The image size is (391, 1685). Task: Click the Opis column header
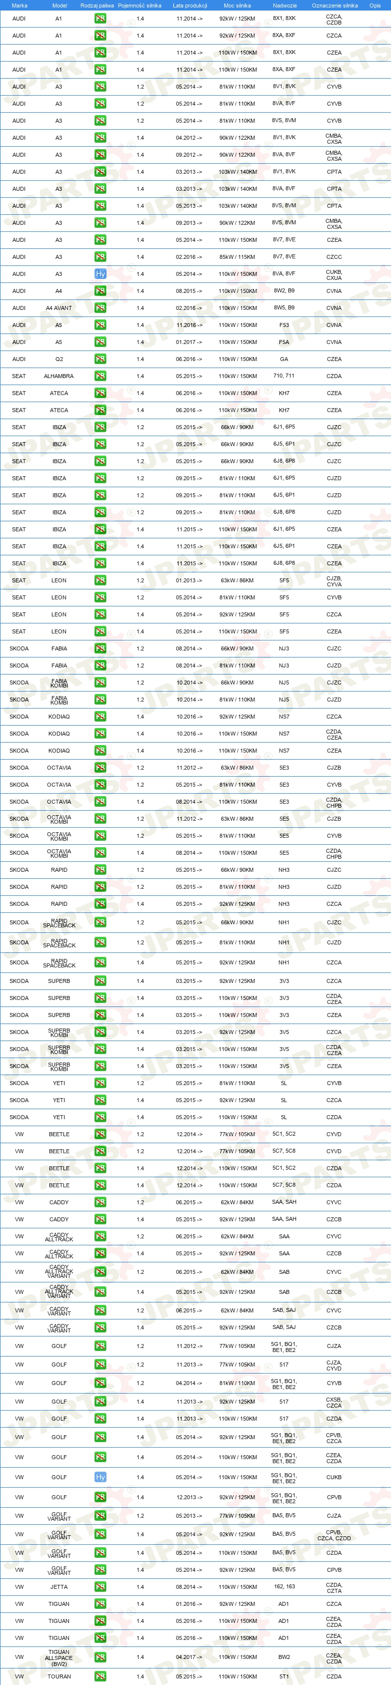374,5
